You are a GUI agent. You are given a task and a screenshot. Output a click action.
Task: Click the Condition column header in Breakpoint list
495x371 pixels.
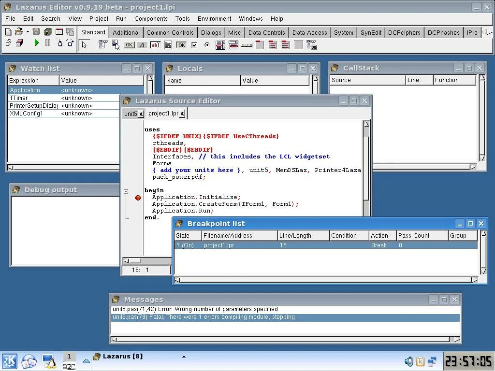(349, 236)
